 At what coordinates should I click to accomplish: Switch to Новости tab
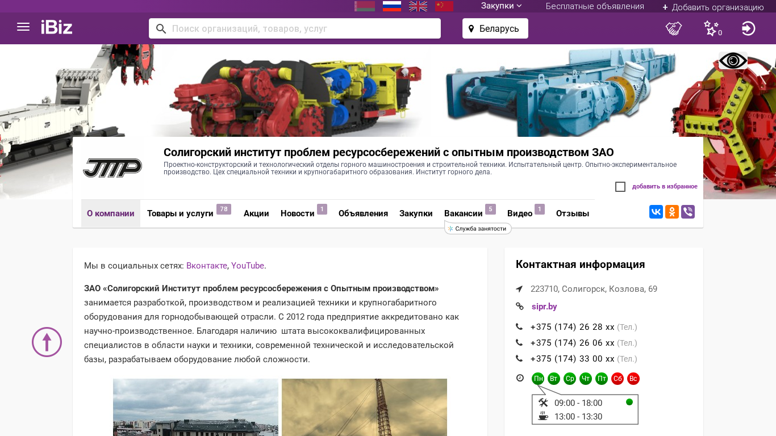pos(303,213)
